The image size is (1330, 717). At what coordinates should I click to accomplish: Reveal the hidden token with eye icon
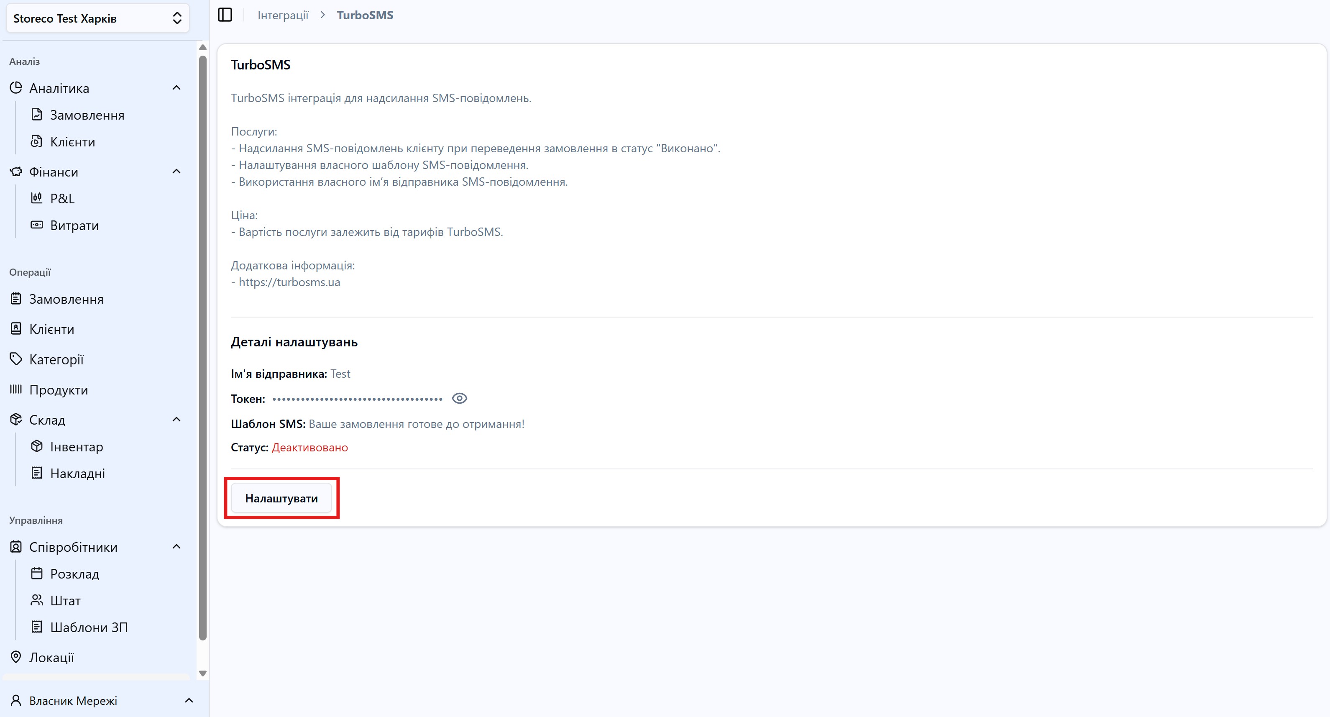pos(459,398)
